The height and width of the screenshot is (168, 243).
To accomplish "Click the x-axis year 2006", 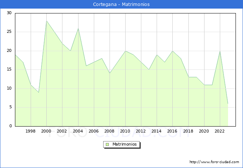I will tap(93, 131).
